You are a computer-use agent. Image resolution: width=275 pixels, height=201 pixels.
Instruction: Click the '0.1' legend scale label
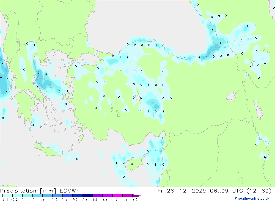[5, 199]
